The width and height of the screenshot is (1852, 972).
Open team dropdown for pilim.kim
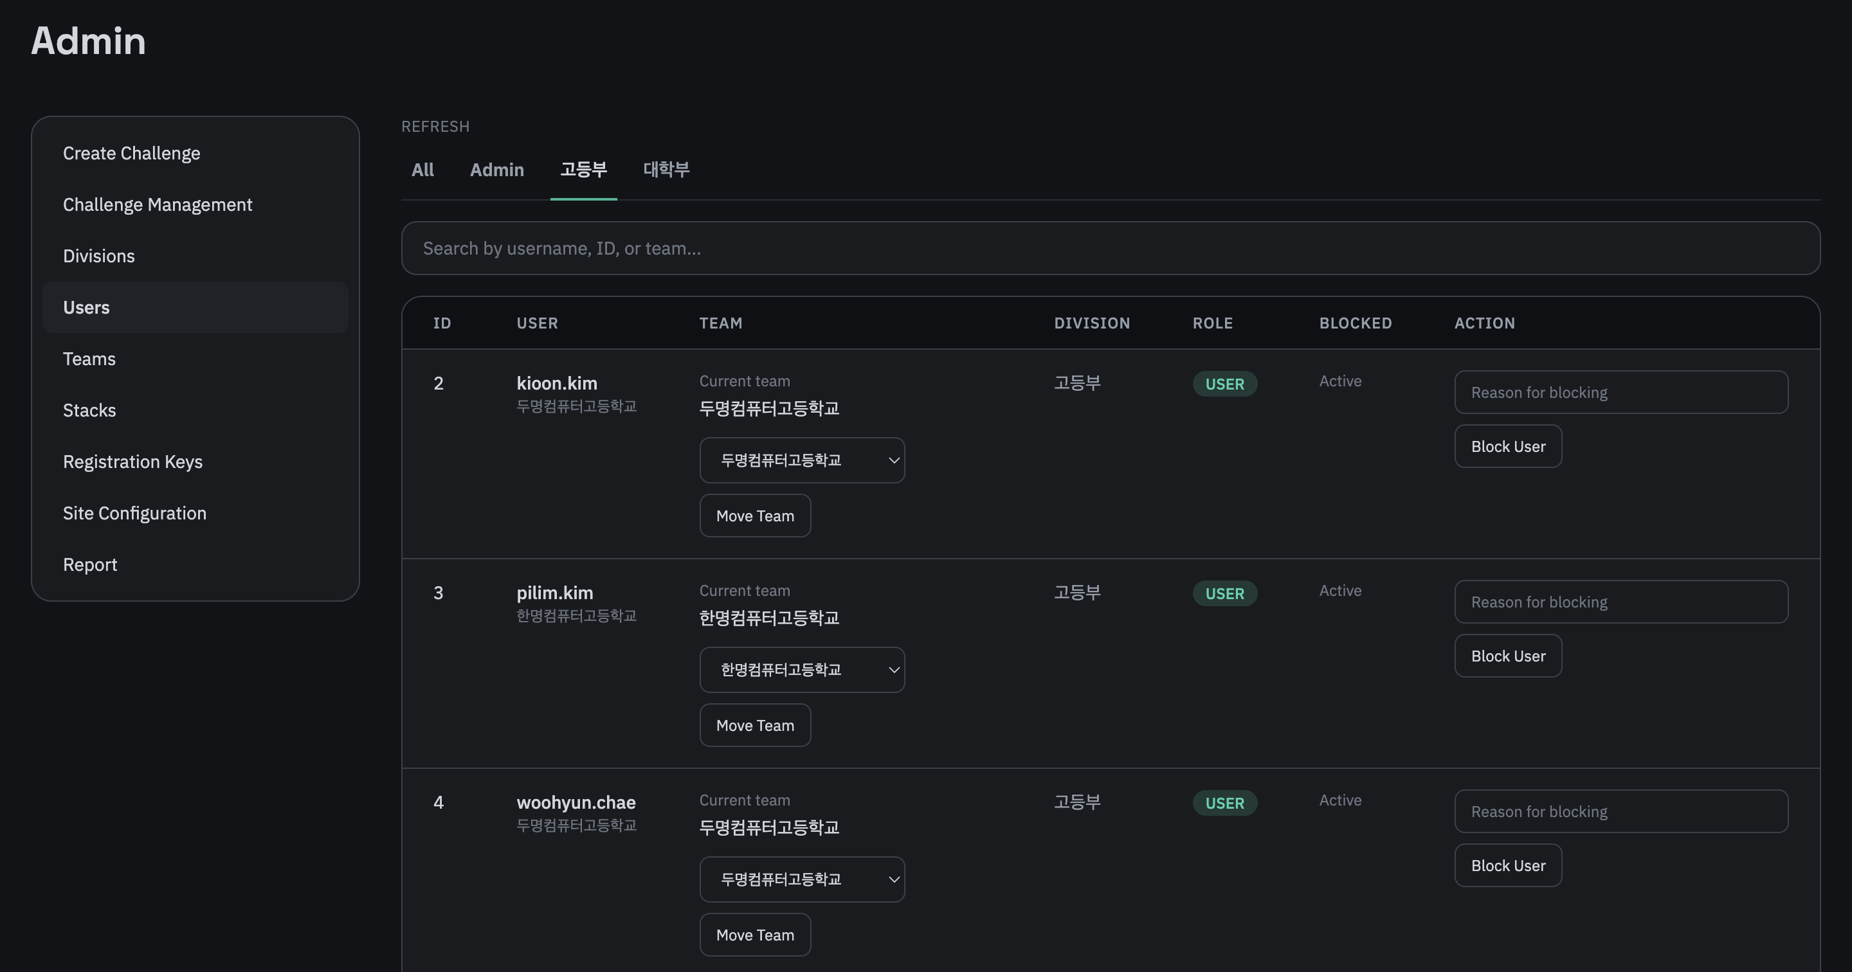pyautogui.click(x=802, y=669)
